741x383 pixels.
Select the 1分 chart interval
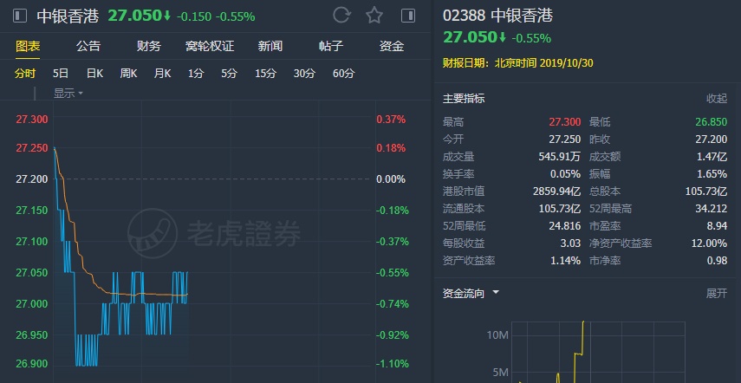pos(196,74)
